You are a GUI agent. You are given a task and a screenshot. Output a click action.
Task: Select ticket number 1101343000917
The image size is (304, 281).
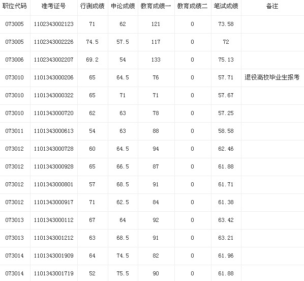tap(54, 202)
